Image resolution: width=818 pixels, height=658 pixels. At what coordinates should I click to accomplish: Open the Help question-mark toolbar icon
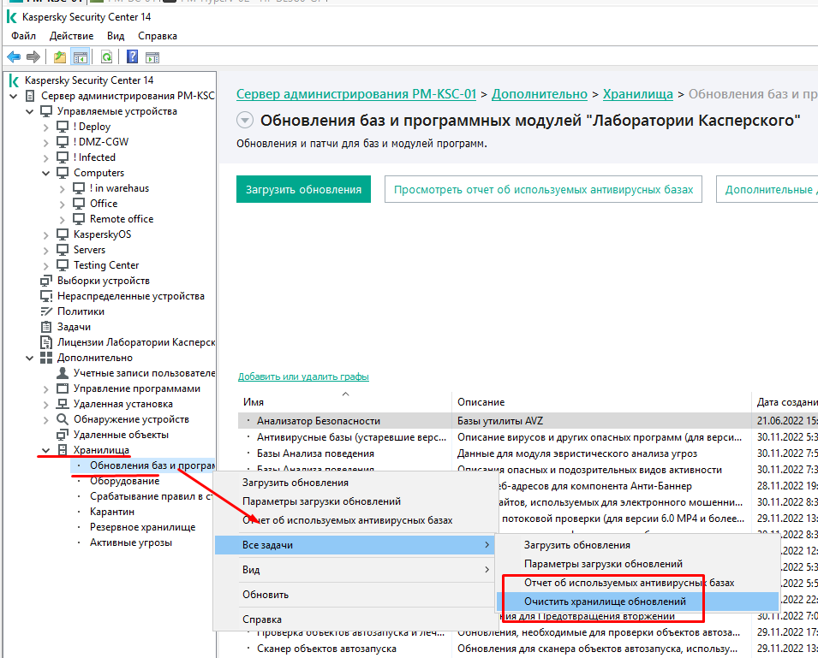coord(133,56)
